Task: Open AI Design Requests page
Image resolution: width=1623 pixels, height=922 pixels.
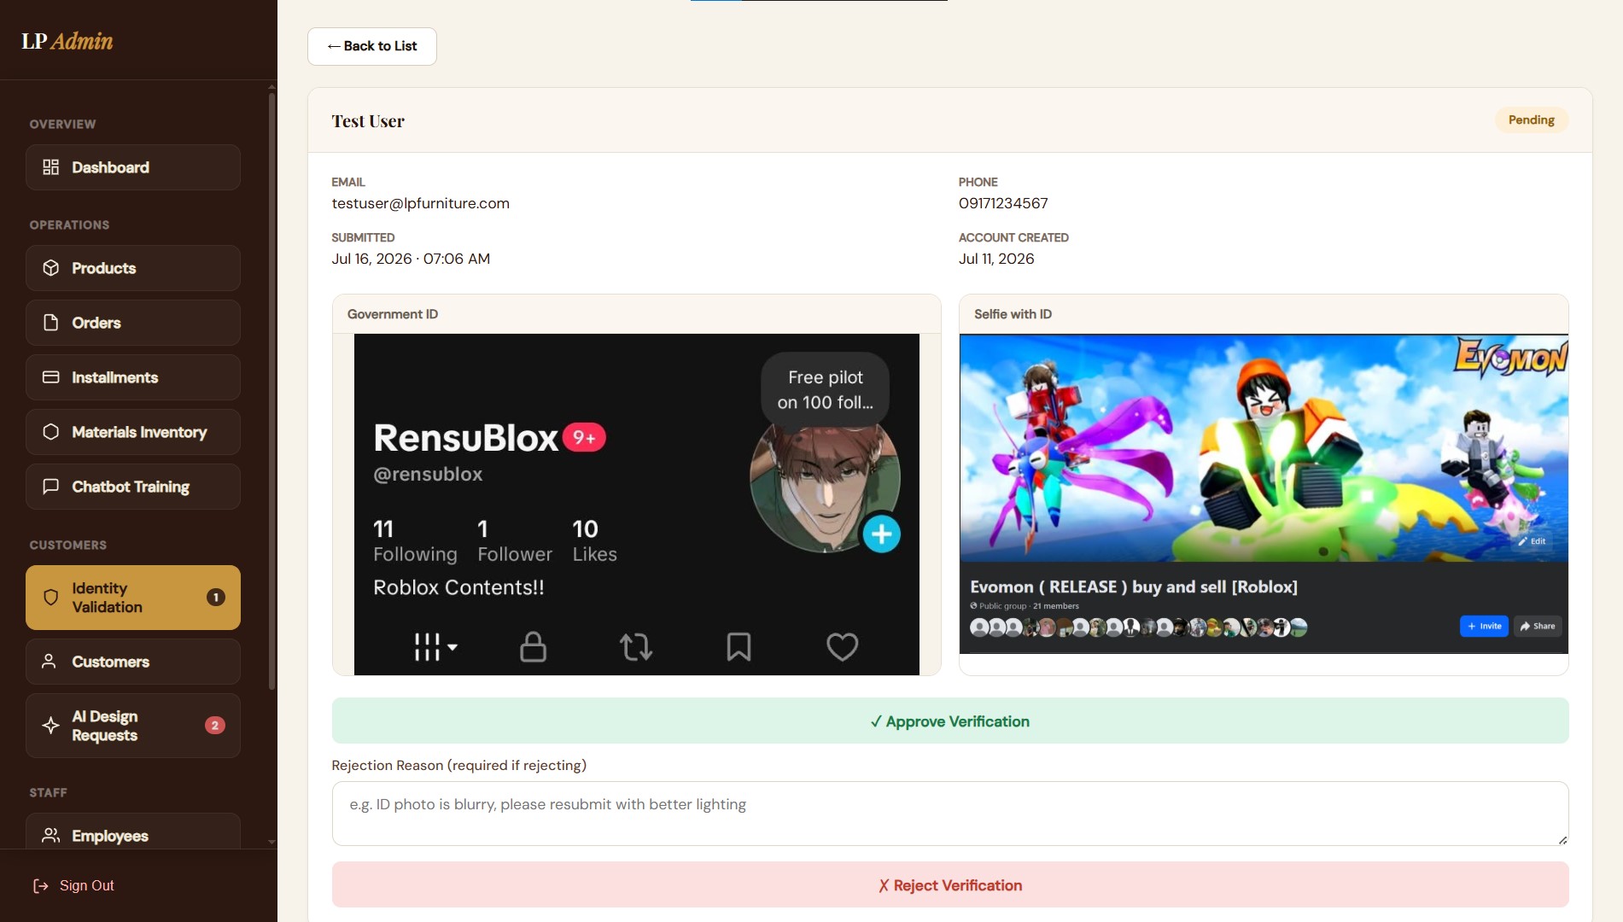Action: (x=133, y=726)
